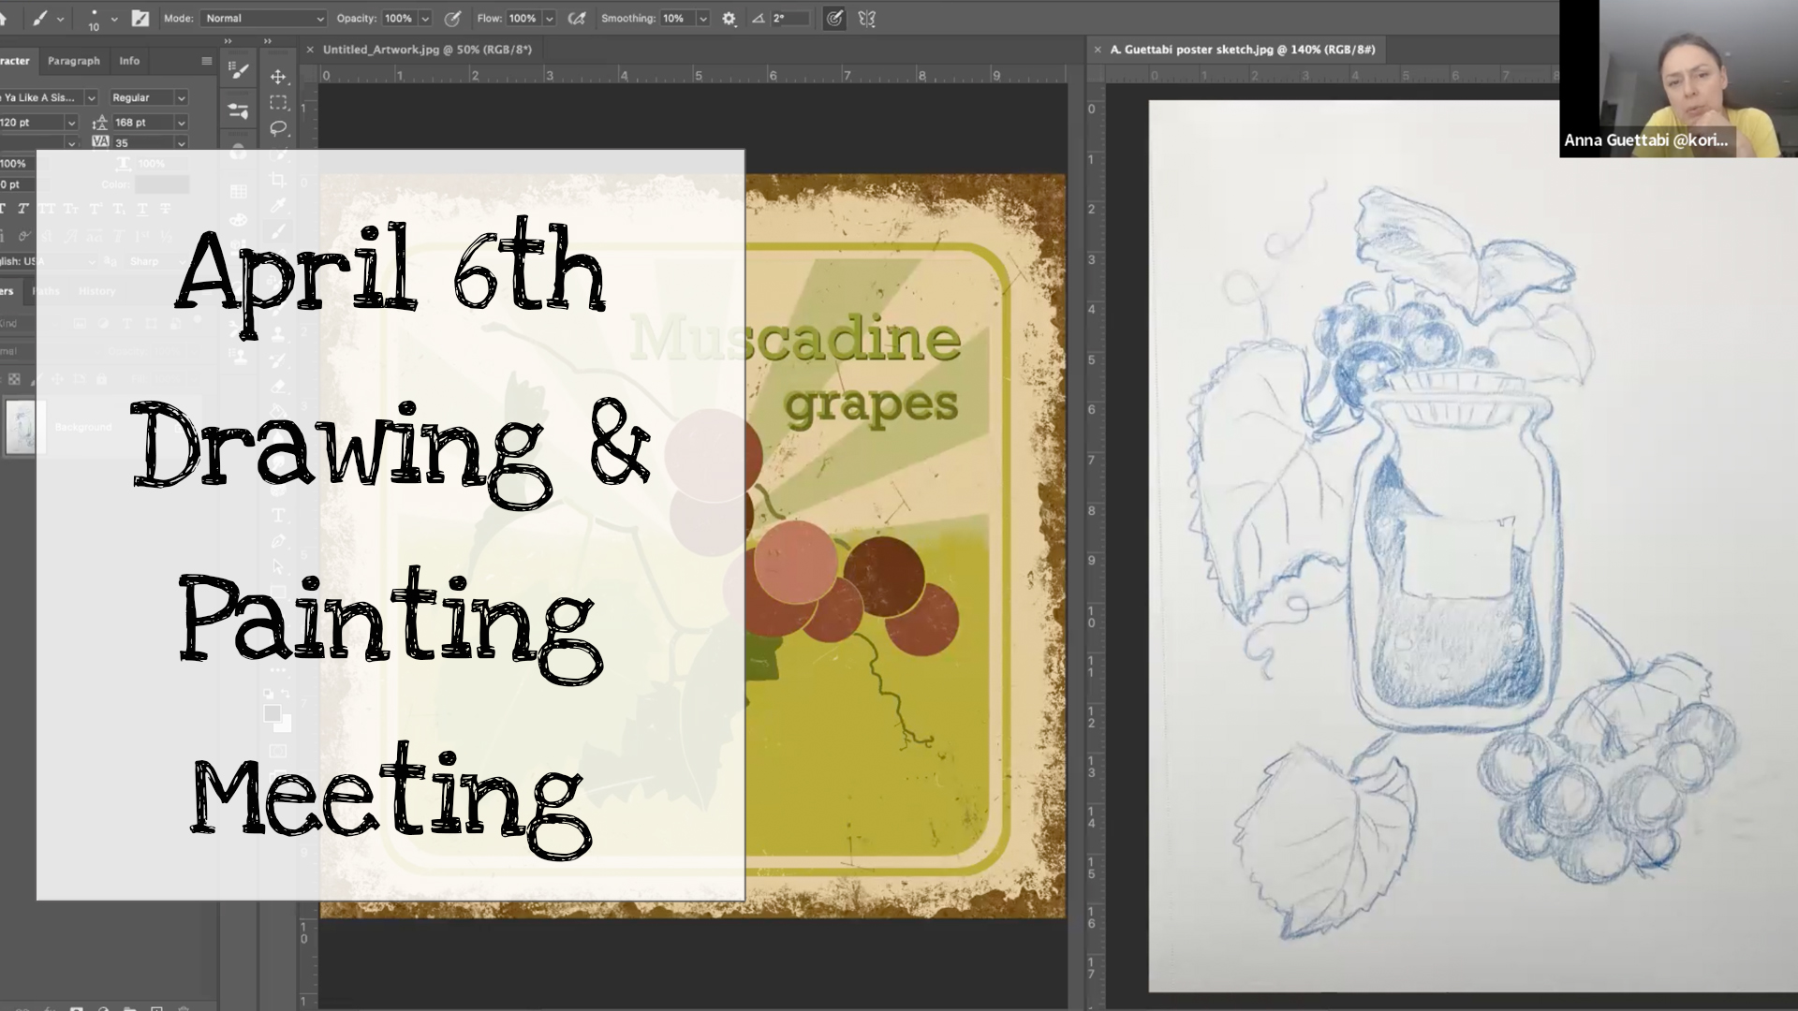Open collapsed Brush Settings panel icon
Screen dimensions: 1798x1011
(x=239, y=70)
